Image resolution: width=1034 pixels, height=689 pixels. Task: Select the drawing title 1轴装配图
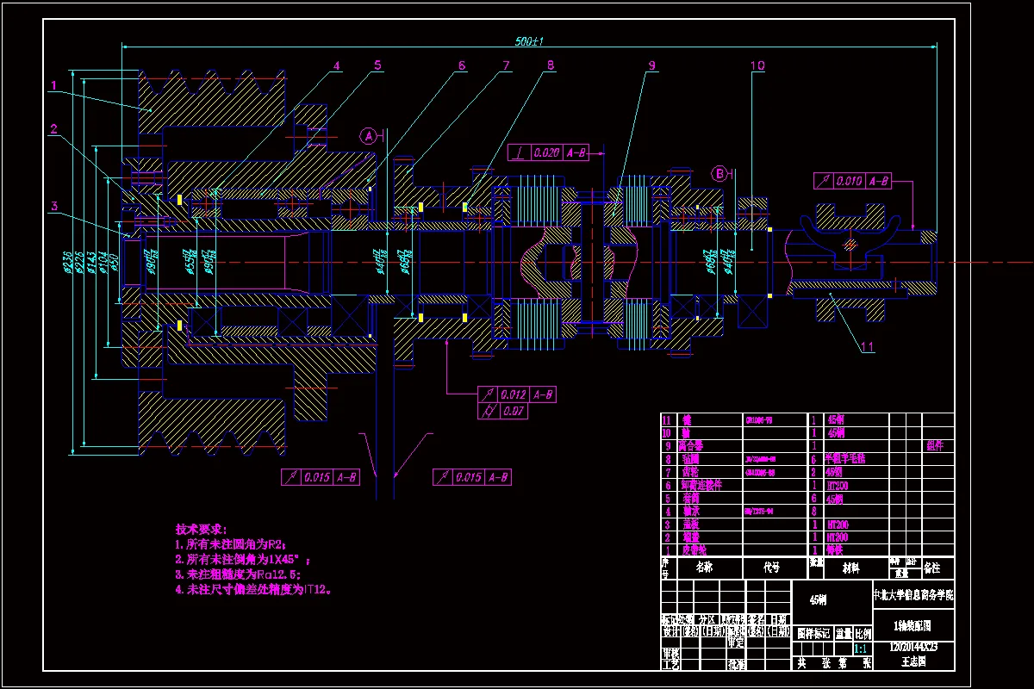(x=912, y=625)
